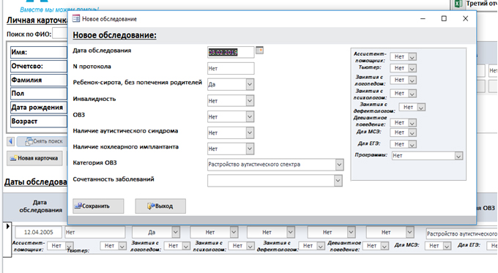Click the Выход button

point(160,206)
